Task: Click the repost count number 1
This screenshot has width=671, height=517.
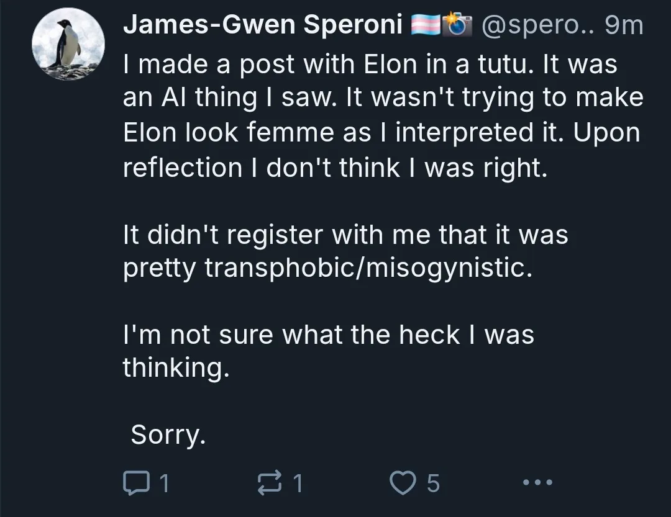Action: 298,483
